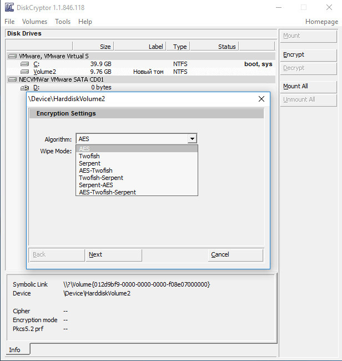Screen dimensions: 342x361
Task: Select AES in the algorithm list
Action: point(137,149)
